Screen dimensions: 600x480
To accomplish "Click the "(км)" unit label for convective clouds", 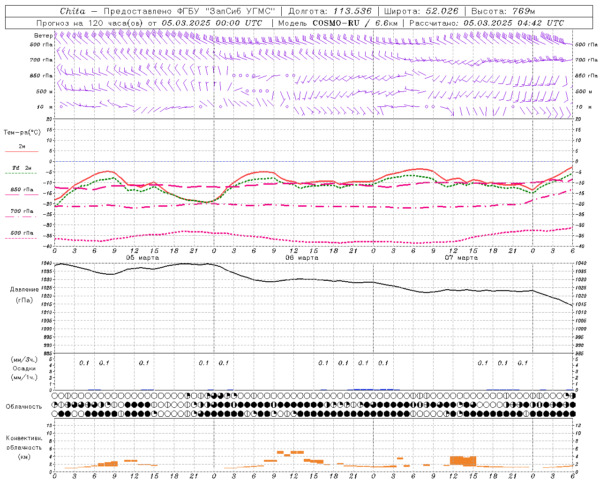I will tap(24, 457).
